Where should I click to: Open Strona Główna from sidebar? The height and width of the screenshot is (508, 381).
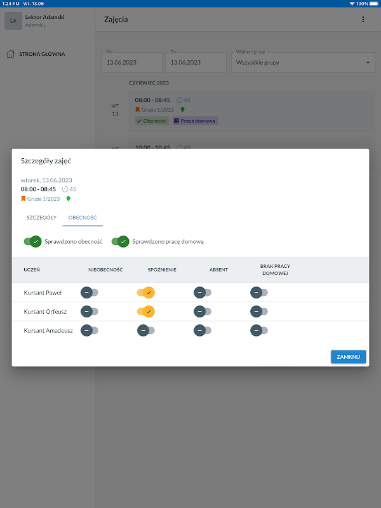pyautogui.click(x=42, y=54)
